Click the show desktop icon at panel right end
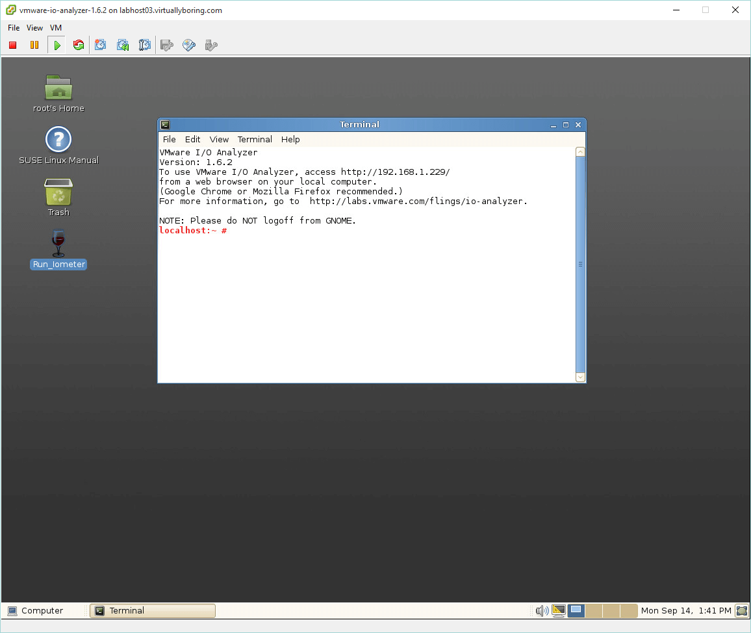This screenshot has width=751, height=633. 742,610
